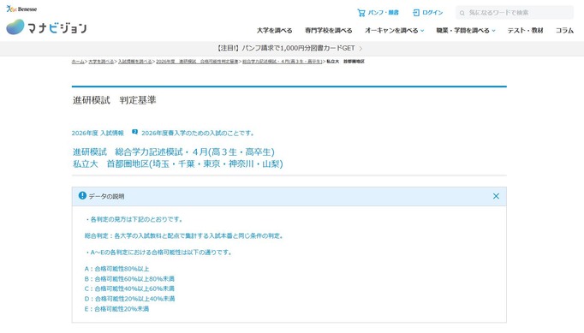Open the マナビジョン home logo
Screen dimensions: 584x333
(x=46, y=27)
